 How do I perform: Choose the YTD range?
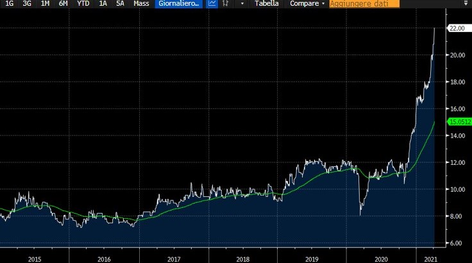pos(83,4)
